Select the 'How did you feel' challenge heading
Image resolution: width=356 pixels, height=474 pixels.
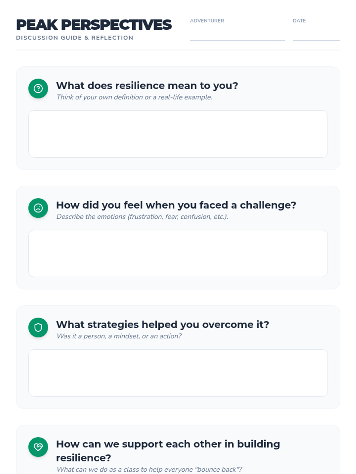tap(176, 205)
